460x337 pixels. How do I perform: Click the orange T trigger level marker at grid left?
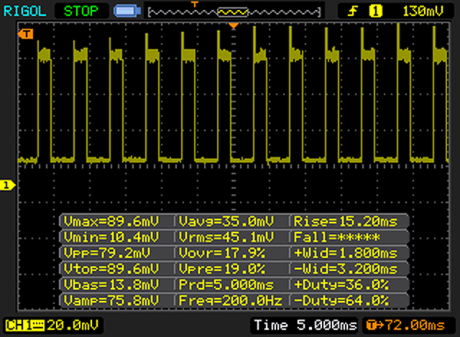25,34
